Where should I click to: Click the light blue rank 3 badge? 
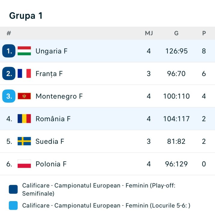tap(9, 96)
